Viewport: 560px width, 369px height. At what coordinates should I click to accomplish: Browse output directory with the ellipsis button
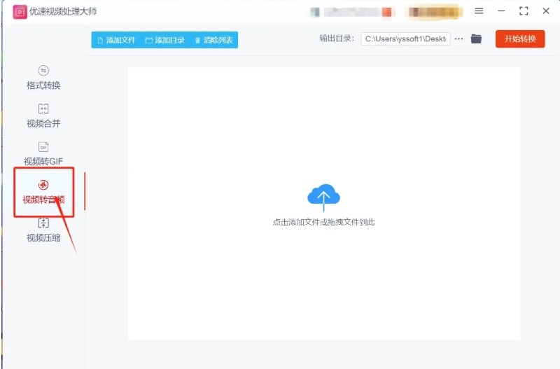coord(458,39)
